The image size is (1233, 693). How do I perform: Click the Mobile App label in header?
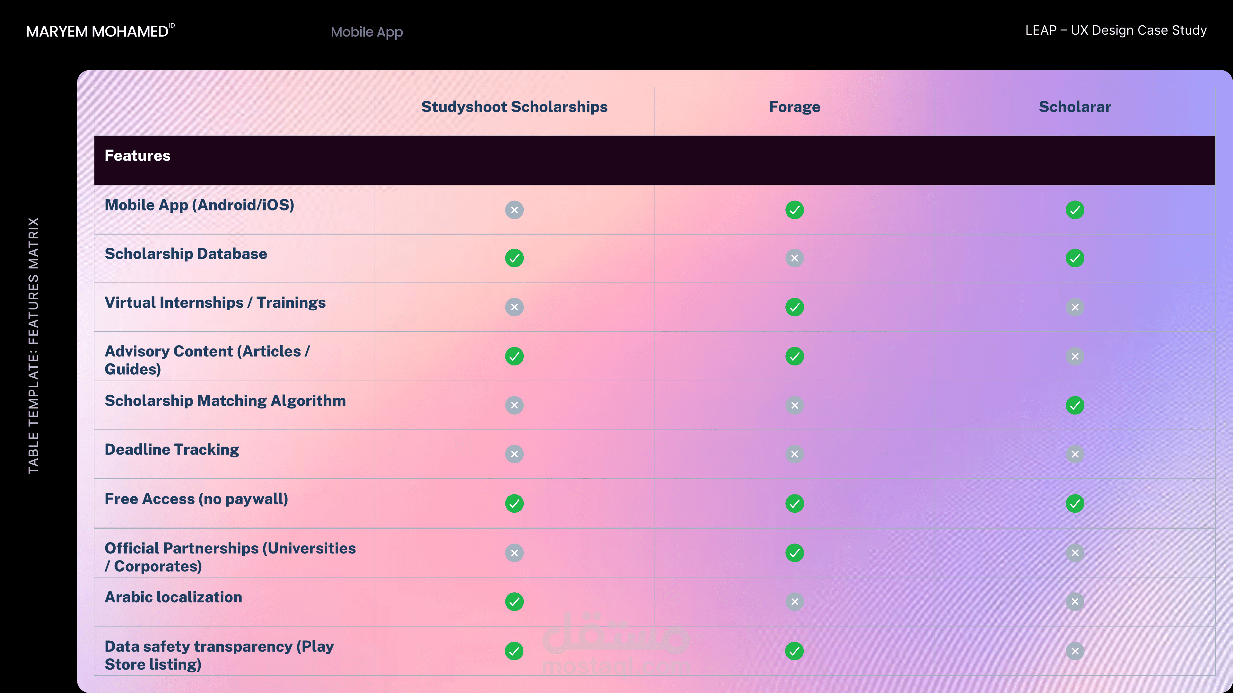pos(367,32)
